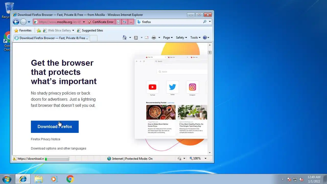The image size is (327, 184).
Task: Click the Download Firefox button
Action: tap(55, 127)
